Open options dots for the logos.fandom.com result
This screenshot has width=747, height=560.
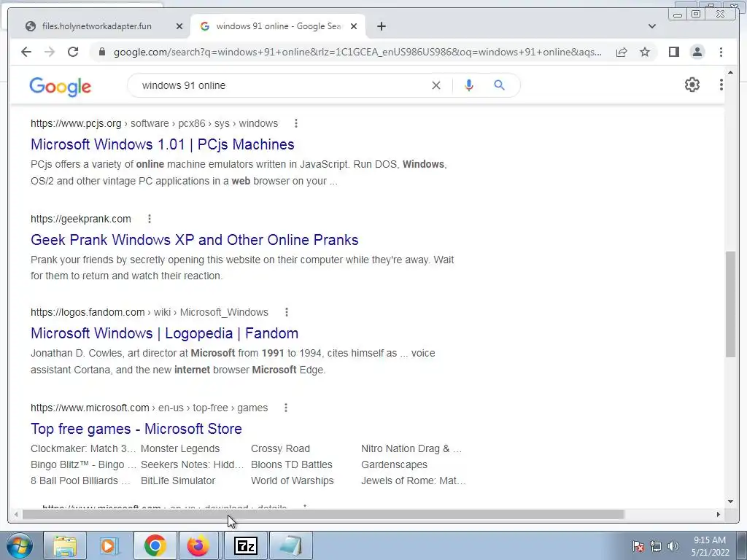click(286, 312)
